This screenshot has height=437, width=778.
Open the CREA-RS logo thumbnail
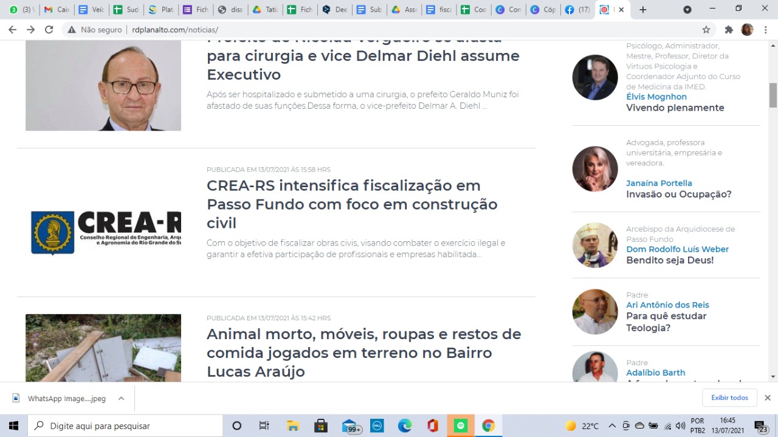[x=103, y=232]
